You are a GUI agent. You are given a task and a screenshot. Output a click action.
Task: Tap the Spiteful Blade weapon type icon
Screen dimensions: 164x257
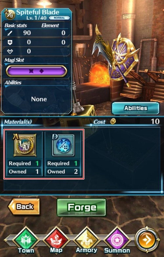click(x=10, y=14)
